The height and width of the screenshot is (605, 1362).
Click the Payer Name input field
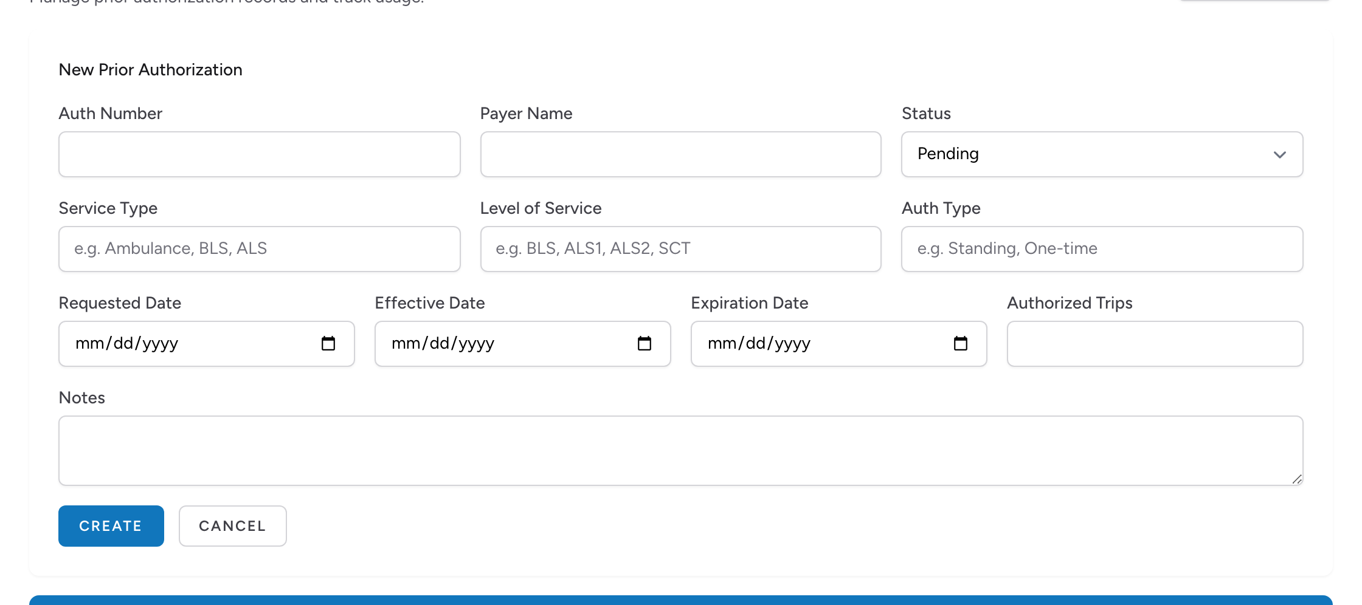680,154
